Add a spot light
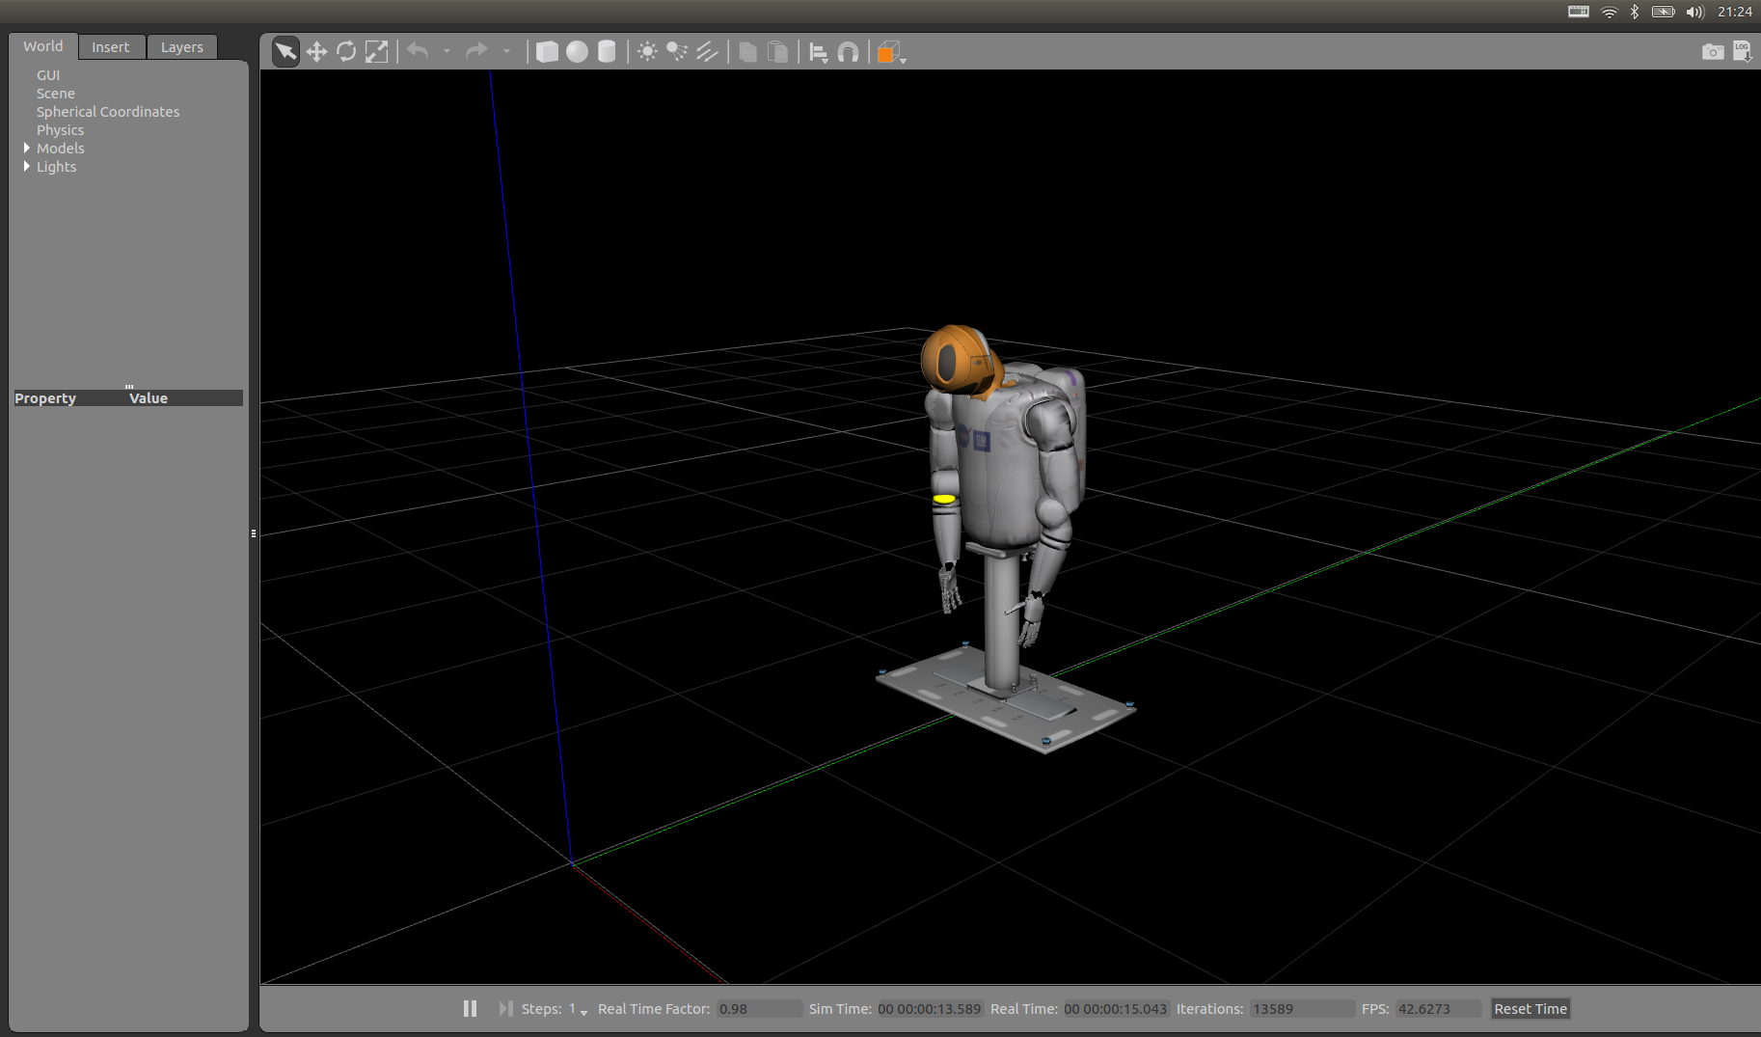The width and height of the screenshot is (1761, 1037). click(677, 51)
